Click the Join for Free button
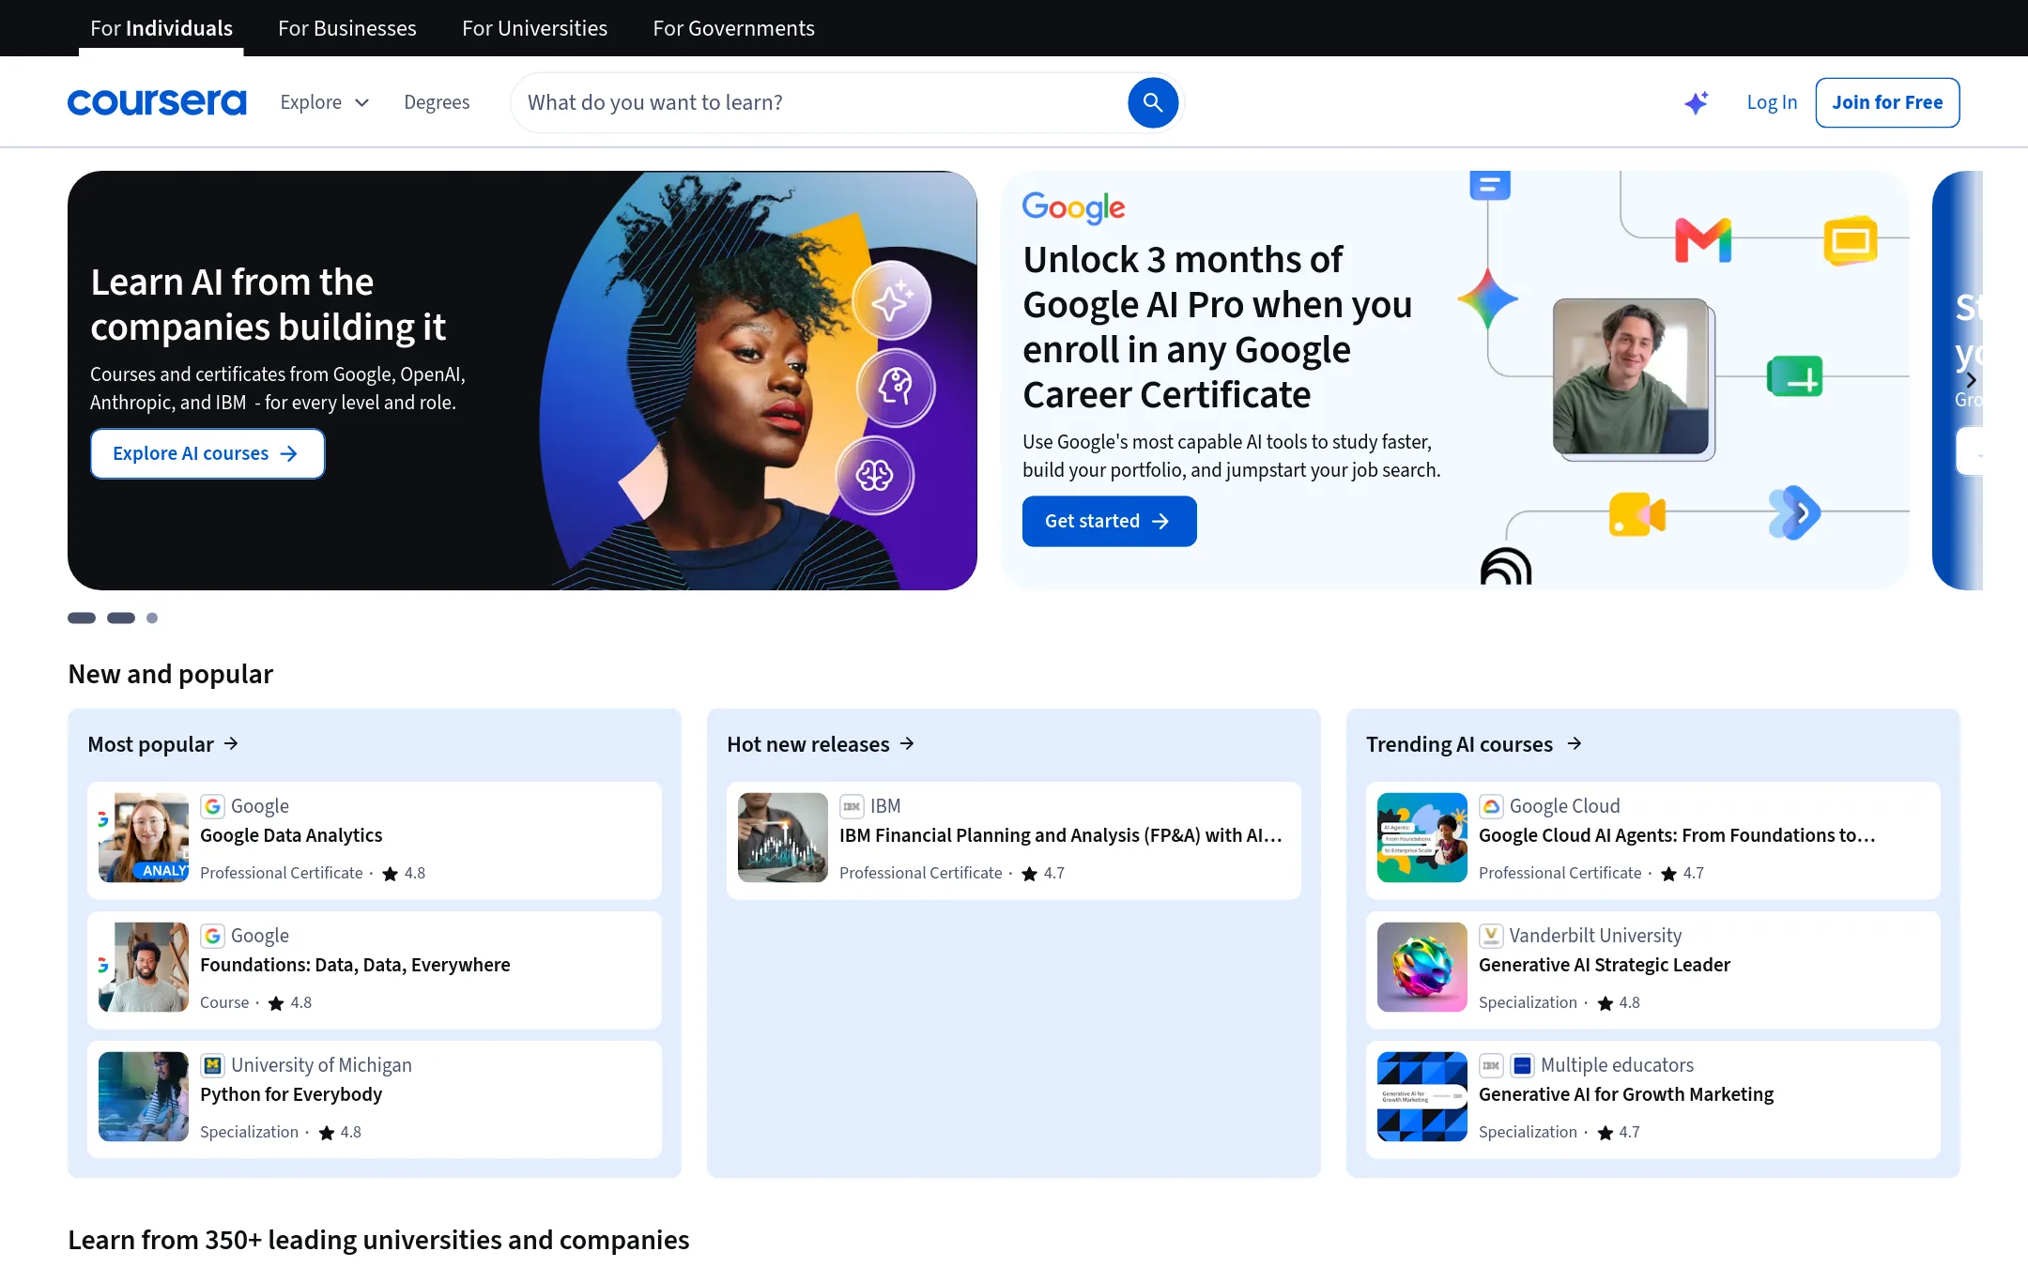Image resolution: width=2028 pixels, height=1267 pixels. [x=1887, y=102]
